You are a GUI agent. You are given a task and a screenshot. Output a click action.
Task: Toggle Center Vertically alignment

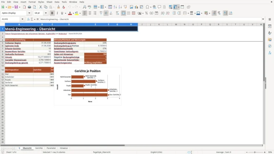point(106,13)
